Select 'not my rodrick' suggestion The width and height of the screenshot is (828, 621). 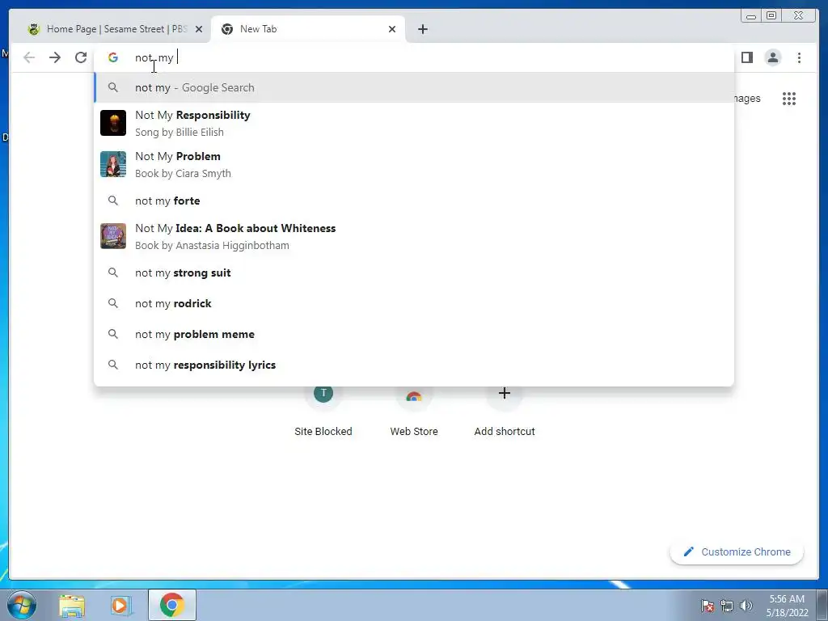coord(414,304)
